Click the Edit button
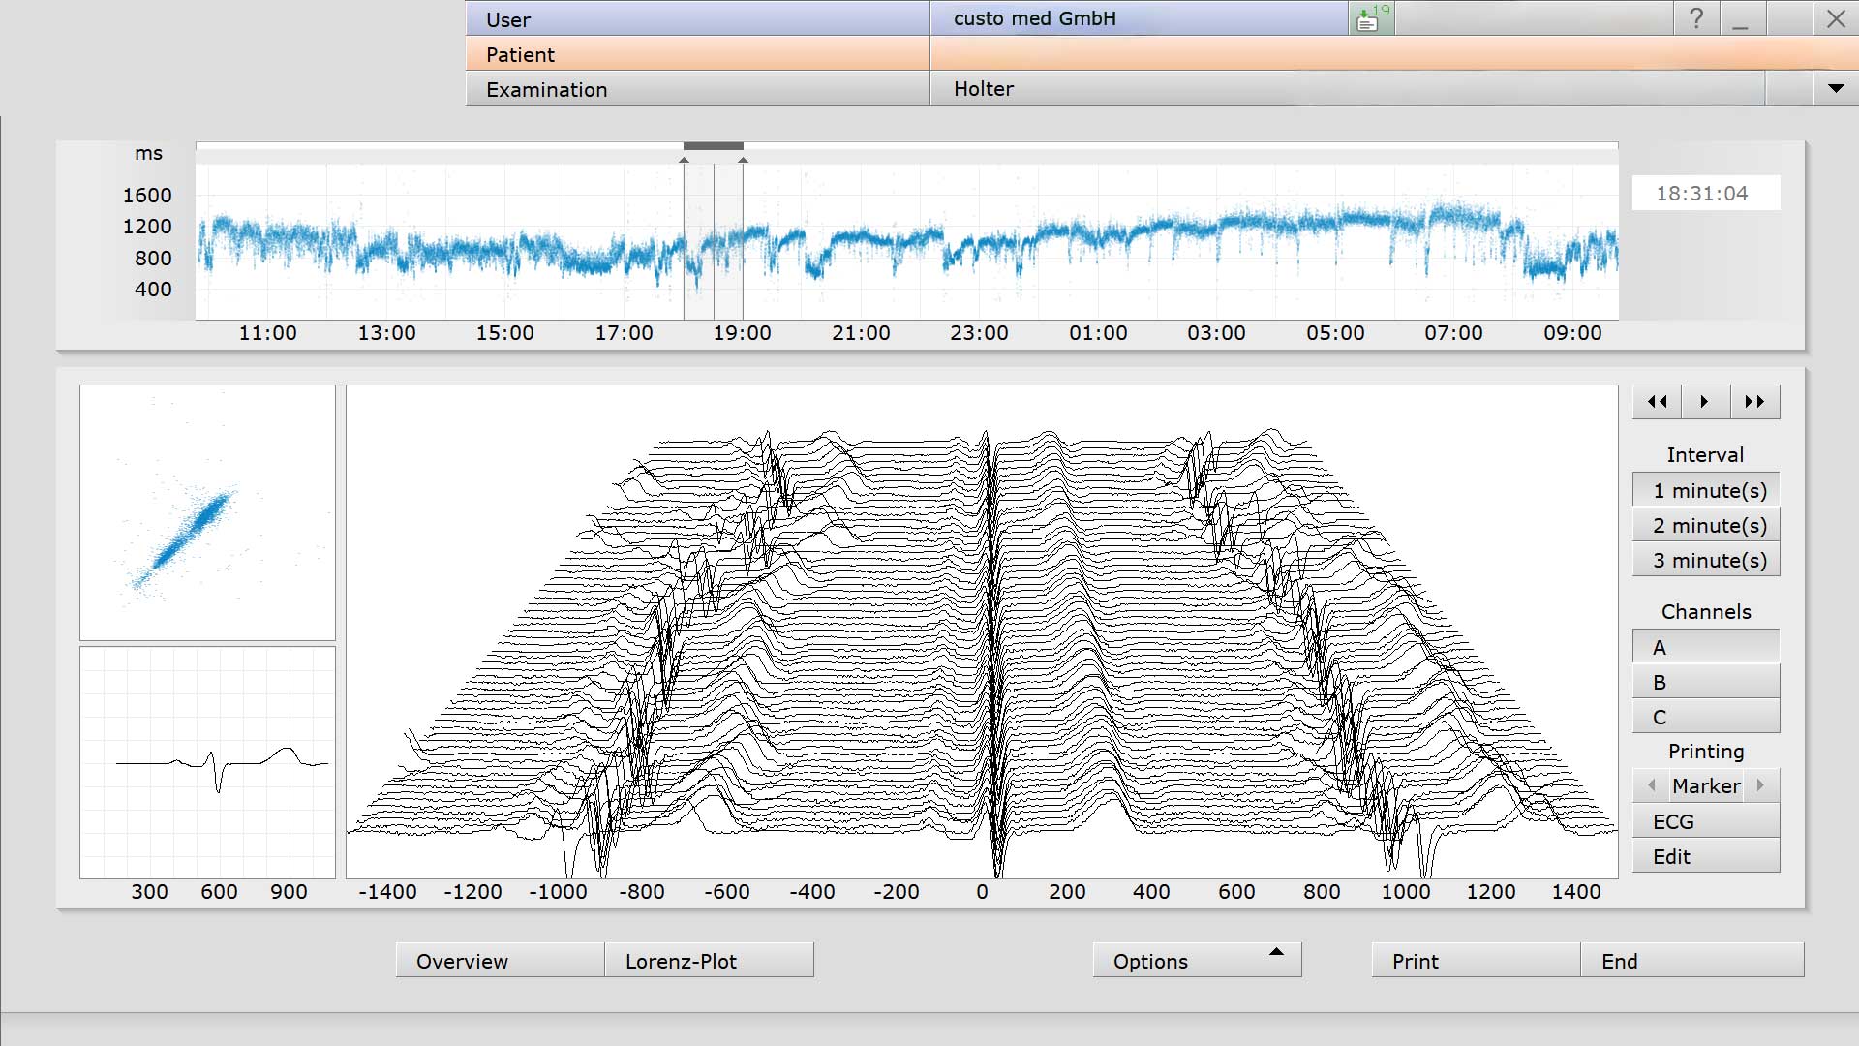The width and height of the screenshot is (1859, 1046). 1706,856
